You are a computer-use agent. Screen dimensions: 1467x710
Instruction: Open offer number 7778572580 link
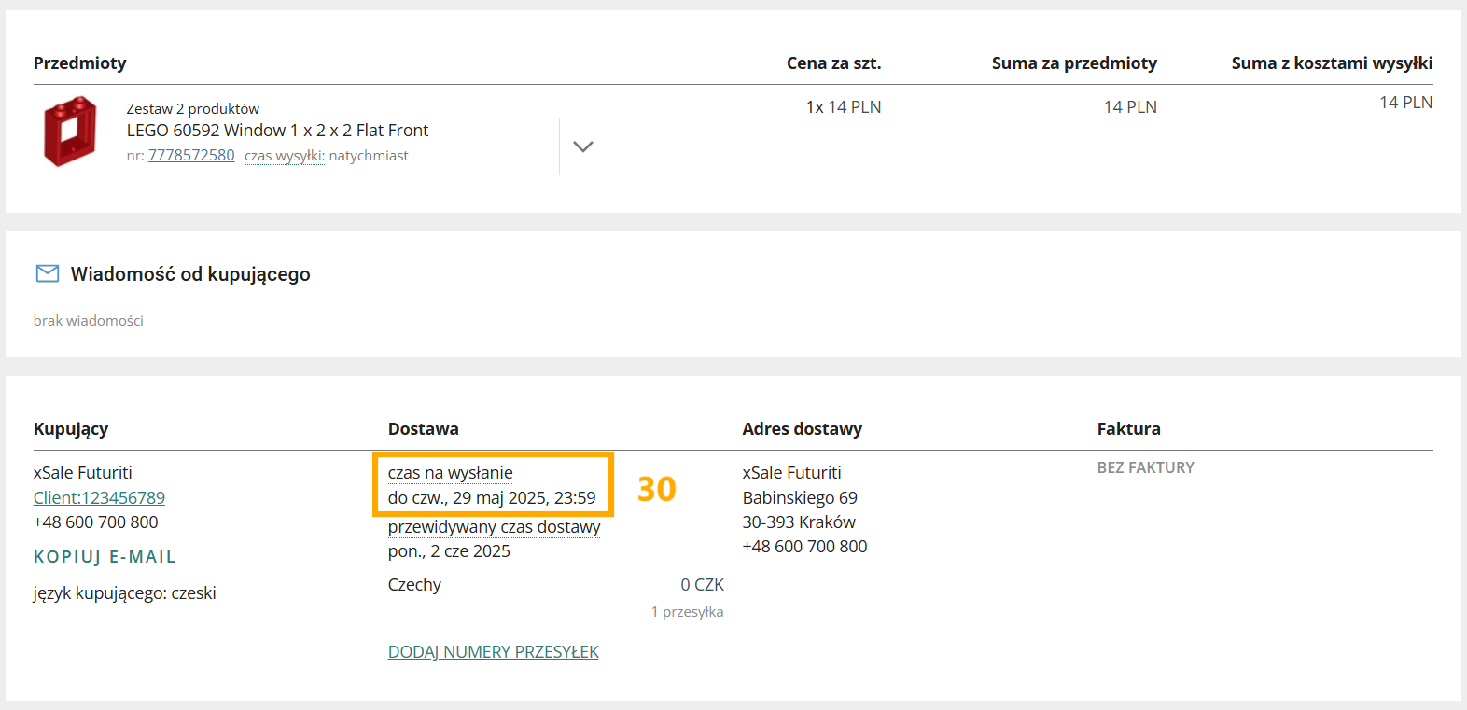191,156
